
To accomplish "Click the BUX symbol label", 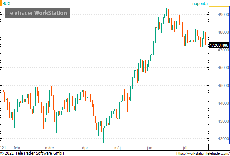I will click(6, 3).
